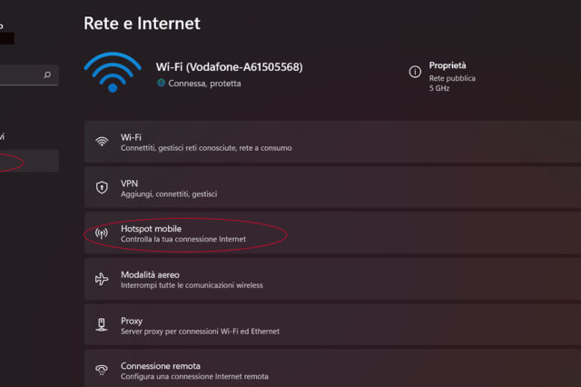This screenshot has height=387, width=581.
Task: Click the magnifier icon in the sidebar search
Action: (47, 75)
